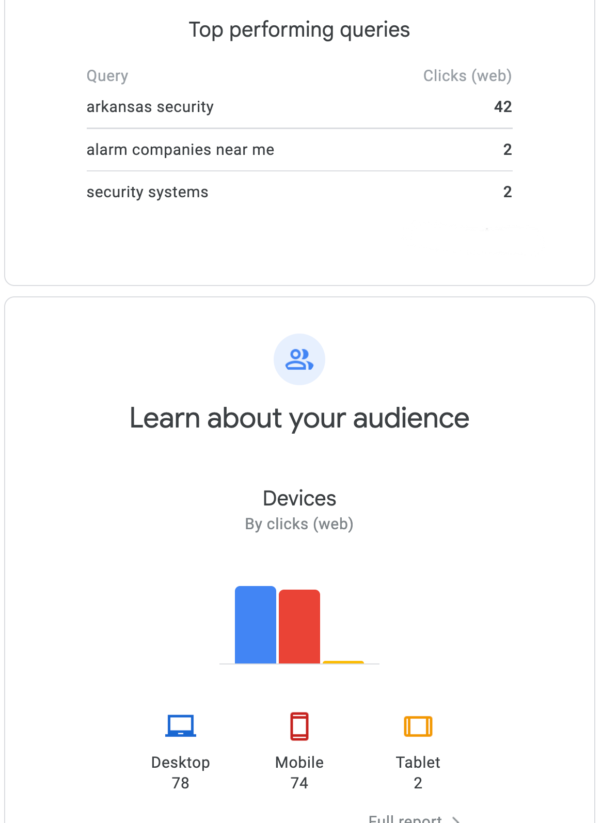Select the "alarm companies near me" query
The height and width of the screenshot is (823, 602).
pos(181,150)
